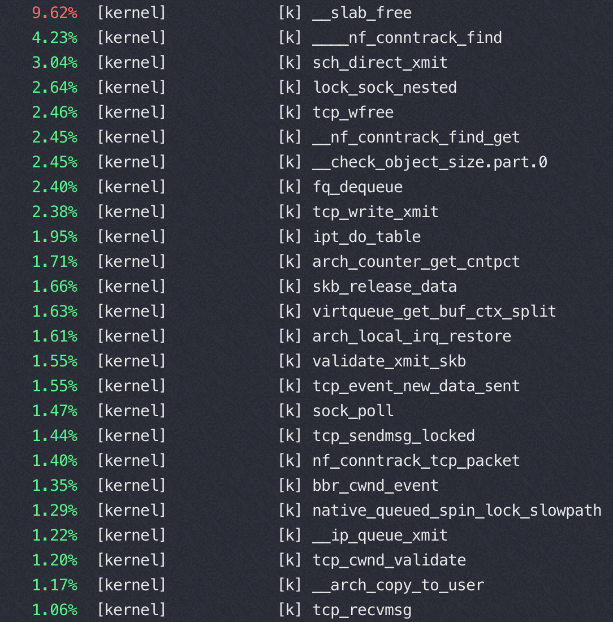Select the 1.35% value for bbr_cwnd_event
613x622 pixels.
pyautogui.click(x=54, y=486)
